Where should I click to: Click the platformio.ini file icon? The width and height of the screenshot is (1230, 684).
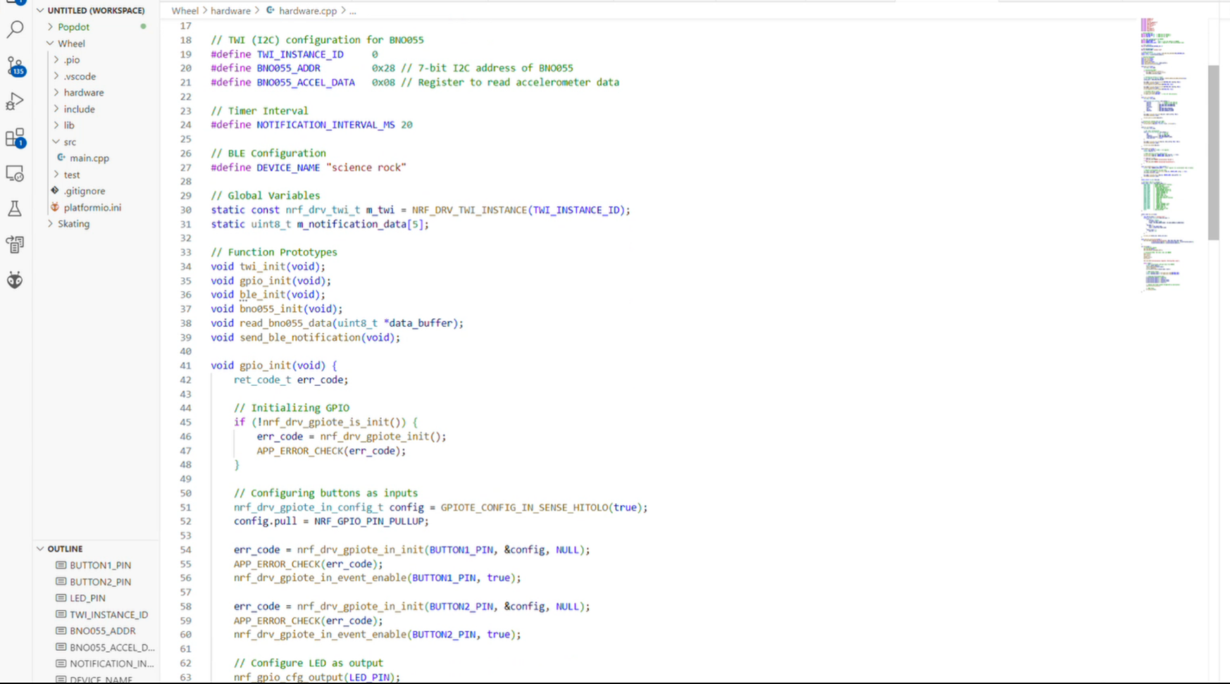55,207
